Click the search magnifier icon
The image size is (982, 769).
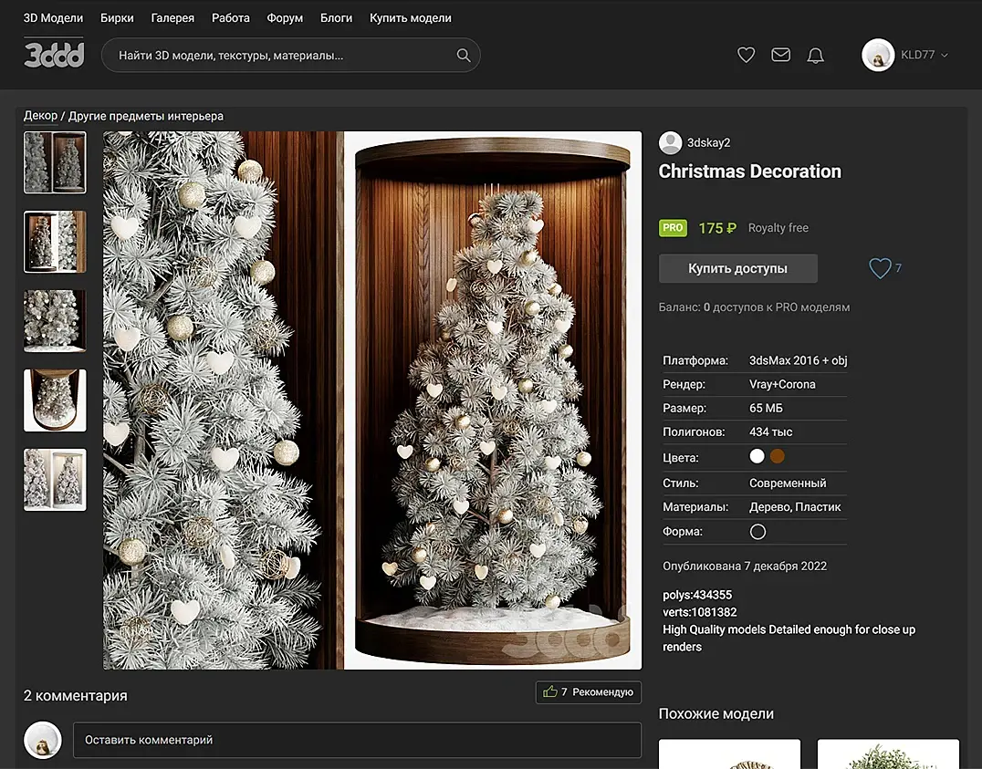coord(464,56)
